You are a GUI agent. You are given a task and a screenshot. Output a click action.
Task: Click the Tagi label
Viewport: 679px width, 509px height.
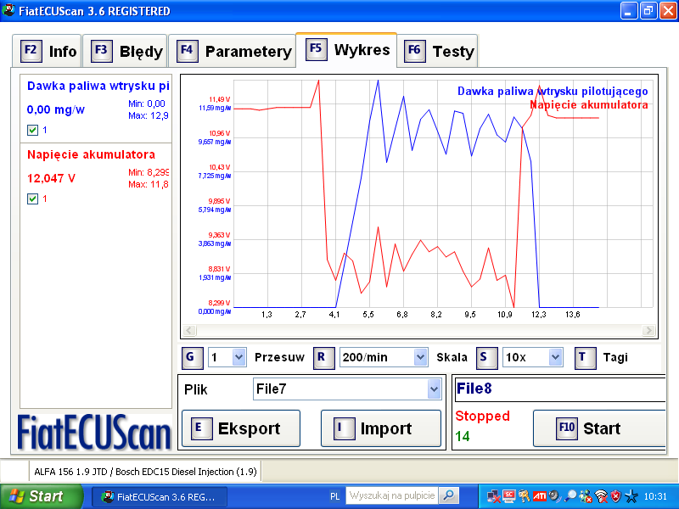[x=615, y=357]
